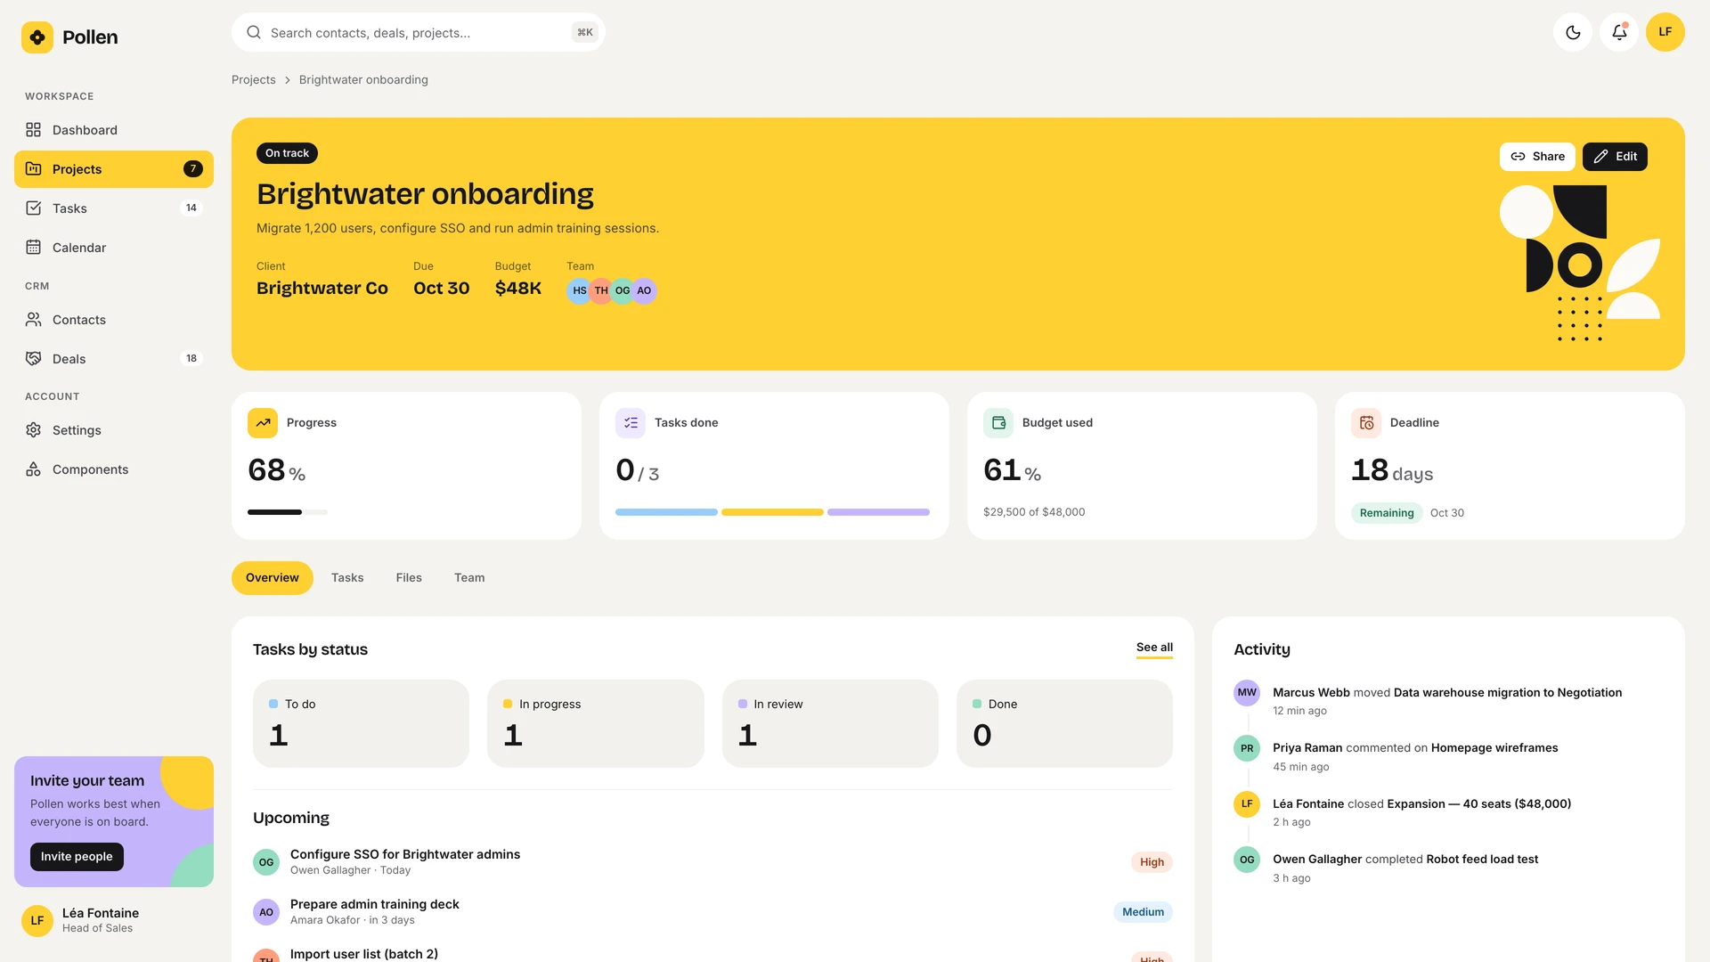This screenshot has height=962, width=1710.
Task: Click the Tasks done checklist icon
Action: (631, 423)
